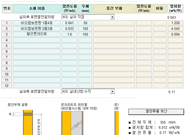This screenshot has width=187, height=135.
Task: Select the 비드법보온판 2종3호 material cell
Action: pyautogui.click(x=37, y=29)
